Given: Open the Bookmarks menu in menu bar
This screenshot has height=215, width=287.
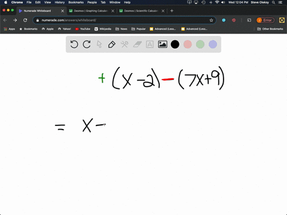Looking at the screenshot, I should pos(76,2).
